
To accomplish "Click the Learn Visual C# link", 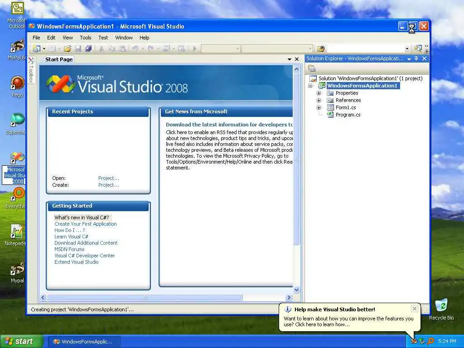I will click(71, 237).
